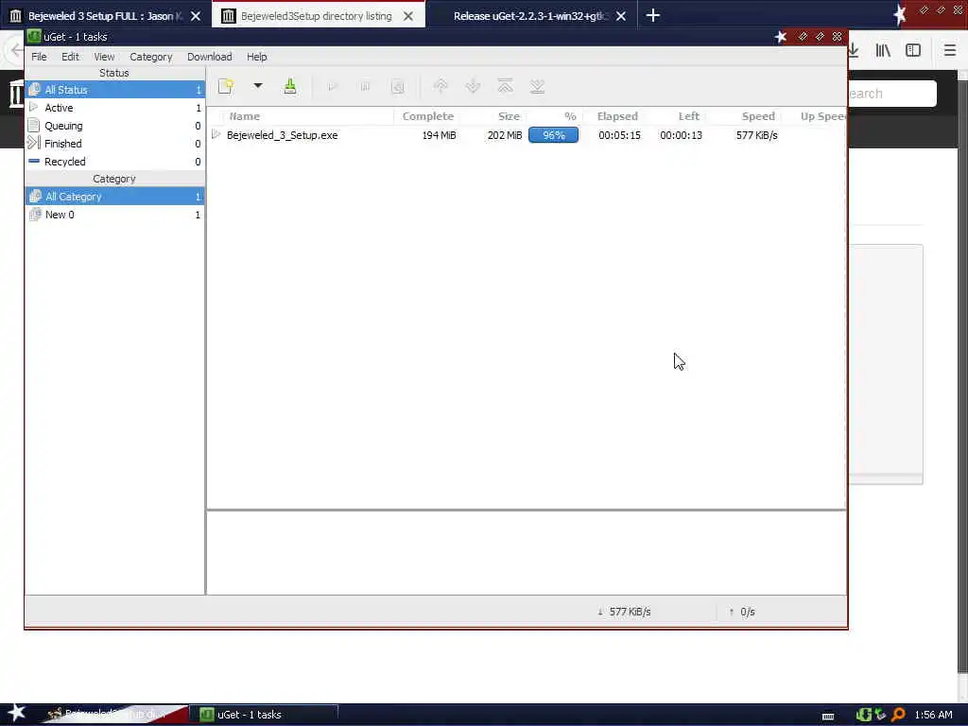Toggle the browser sidebar icon
Image resolution: width=968 pixels, height=726 pixels.
coord(913,50)
